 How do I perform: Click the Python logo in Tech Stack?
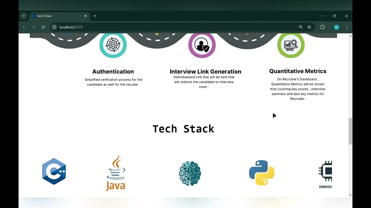click(x=262, y=173)
